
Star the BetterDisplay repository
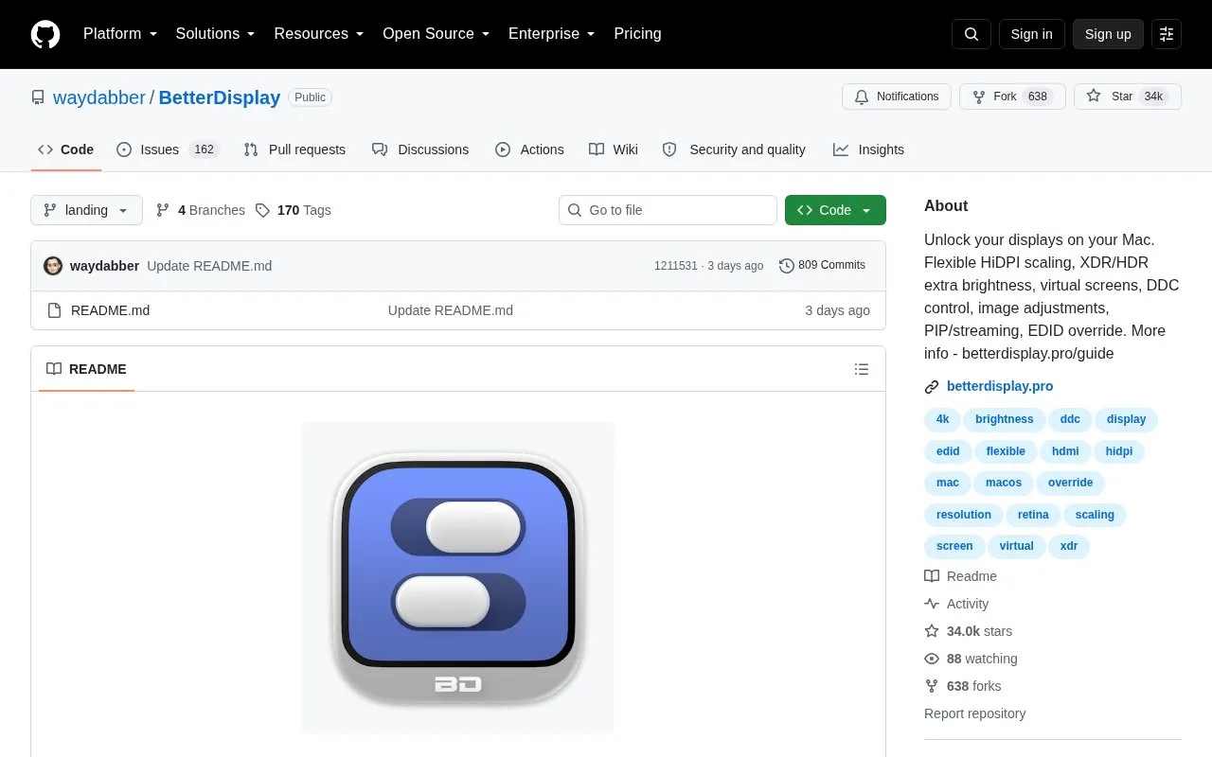(x=1128, y=97)
